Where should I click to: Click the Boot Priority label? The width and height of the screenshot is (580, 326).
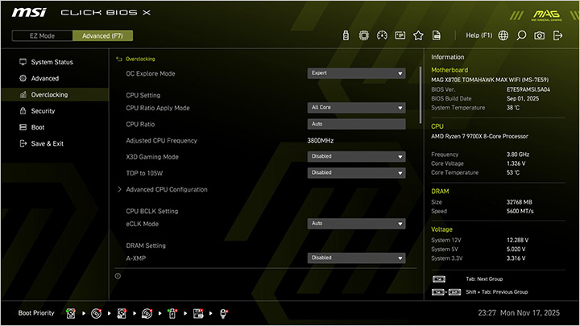36,313
